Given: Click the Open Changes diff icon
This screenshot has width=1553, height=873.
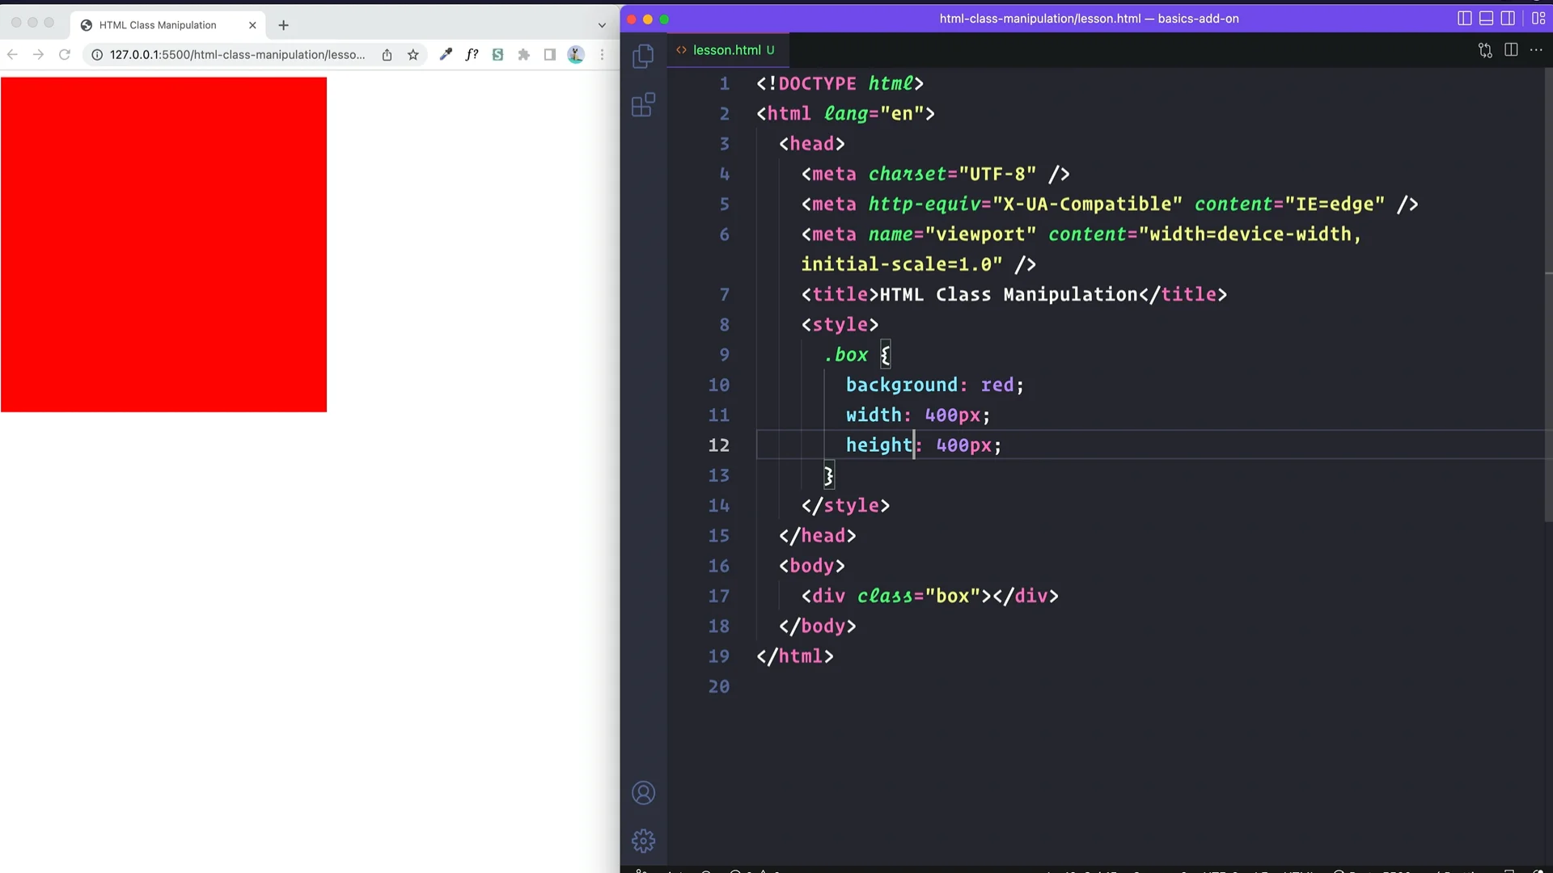Looking at the screenshot, I should click(x=1485, y=49).
